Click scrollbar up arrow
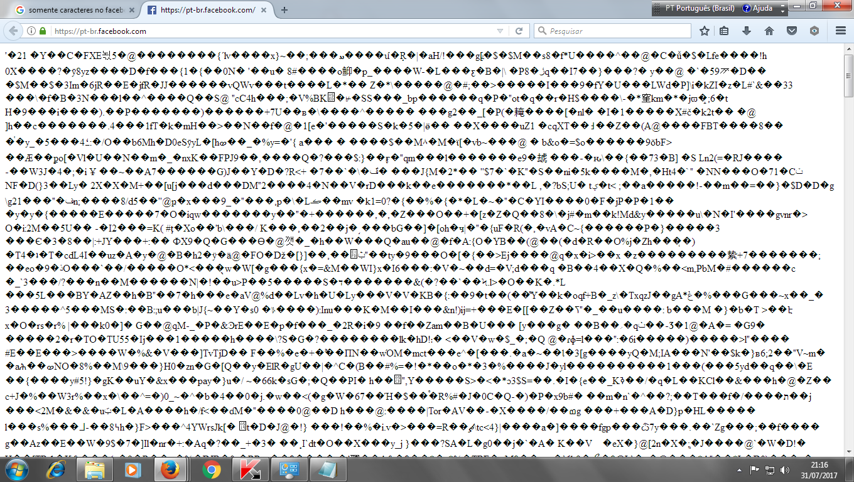Image resolution: width=854 pixels, height=482 pixels. pyautogui.click(x=848, y=48)
